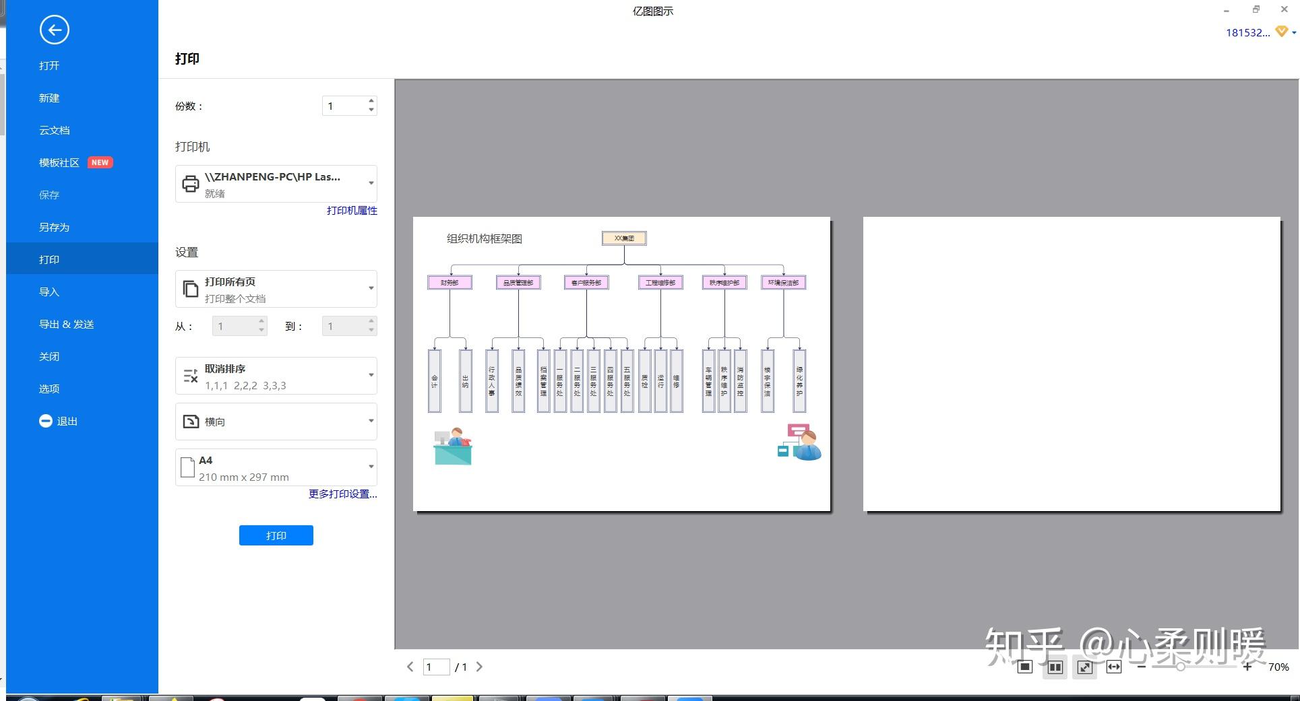Open the 横向 orientation dropdown

click(276, 422)
